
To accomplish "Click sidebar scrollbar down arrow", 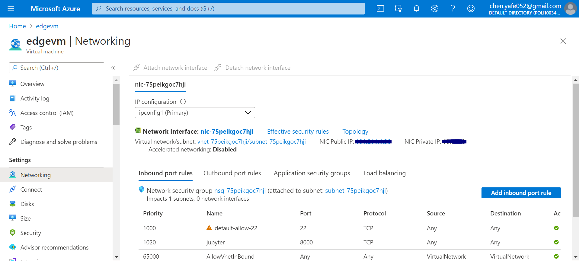I will coord(116,257).
